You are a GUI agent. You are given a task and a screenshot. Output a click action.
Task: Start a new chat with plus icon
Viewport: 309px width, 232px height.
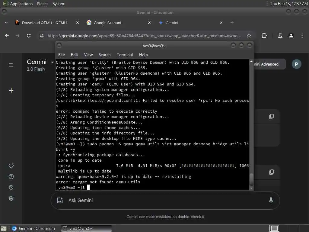click(11, 91)
